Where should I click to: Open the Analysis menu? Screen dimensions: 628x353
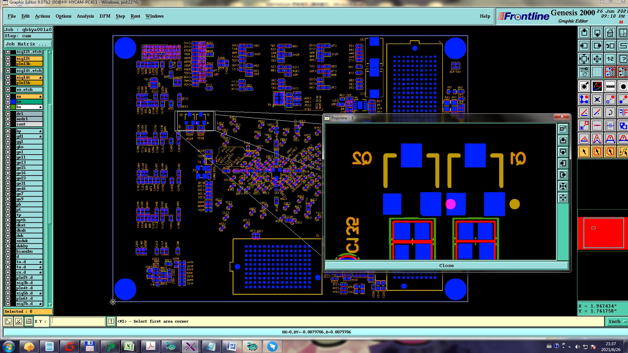(85, 16)
